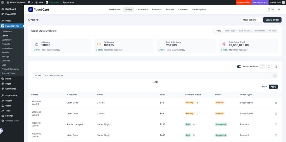Screen dimensions: 286x142
Task: Reset the advanced filters
Action: point(264,87)
